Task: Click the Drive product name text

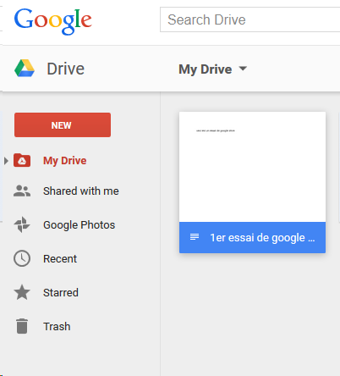Action: (x=65, y=69)
